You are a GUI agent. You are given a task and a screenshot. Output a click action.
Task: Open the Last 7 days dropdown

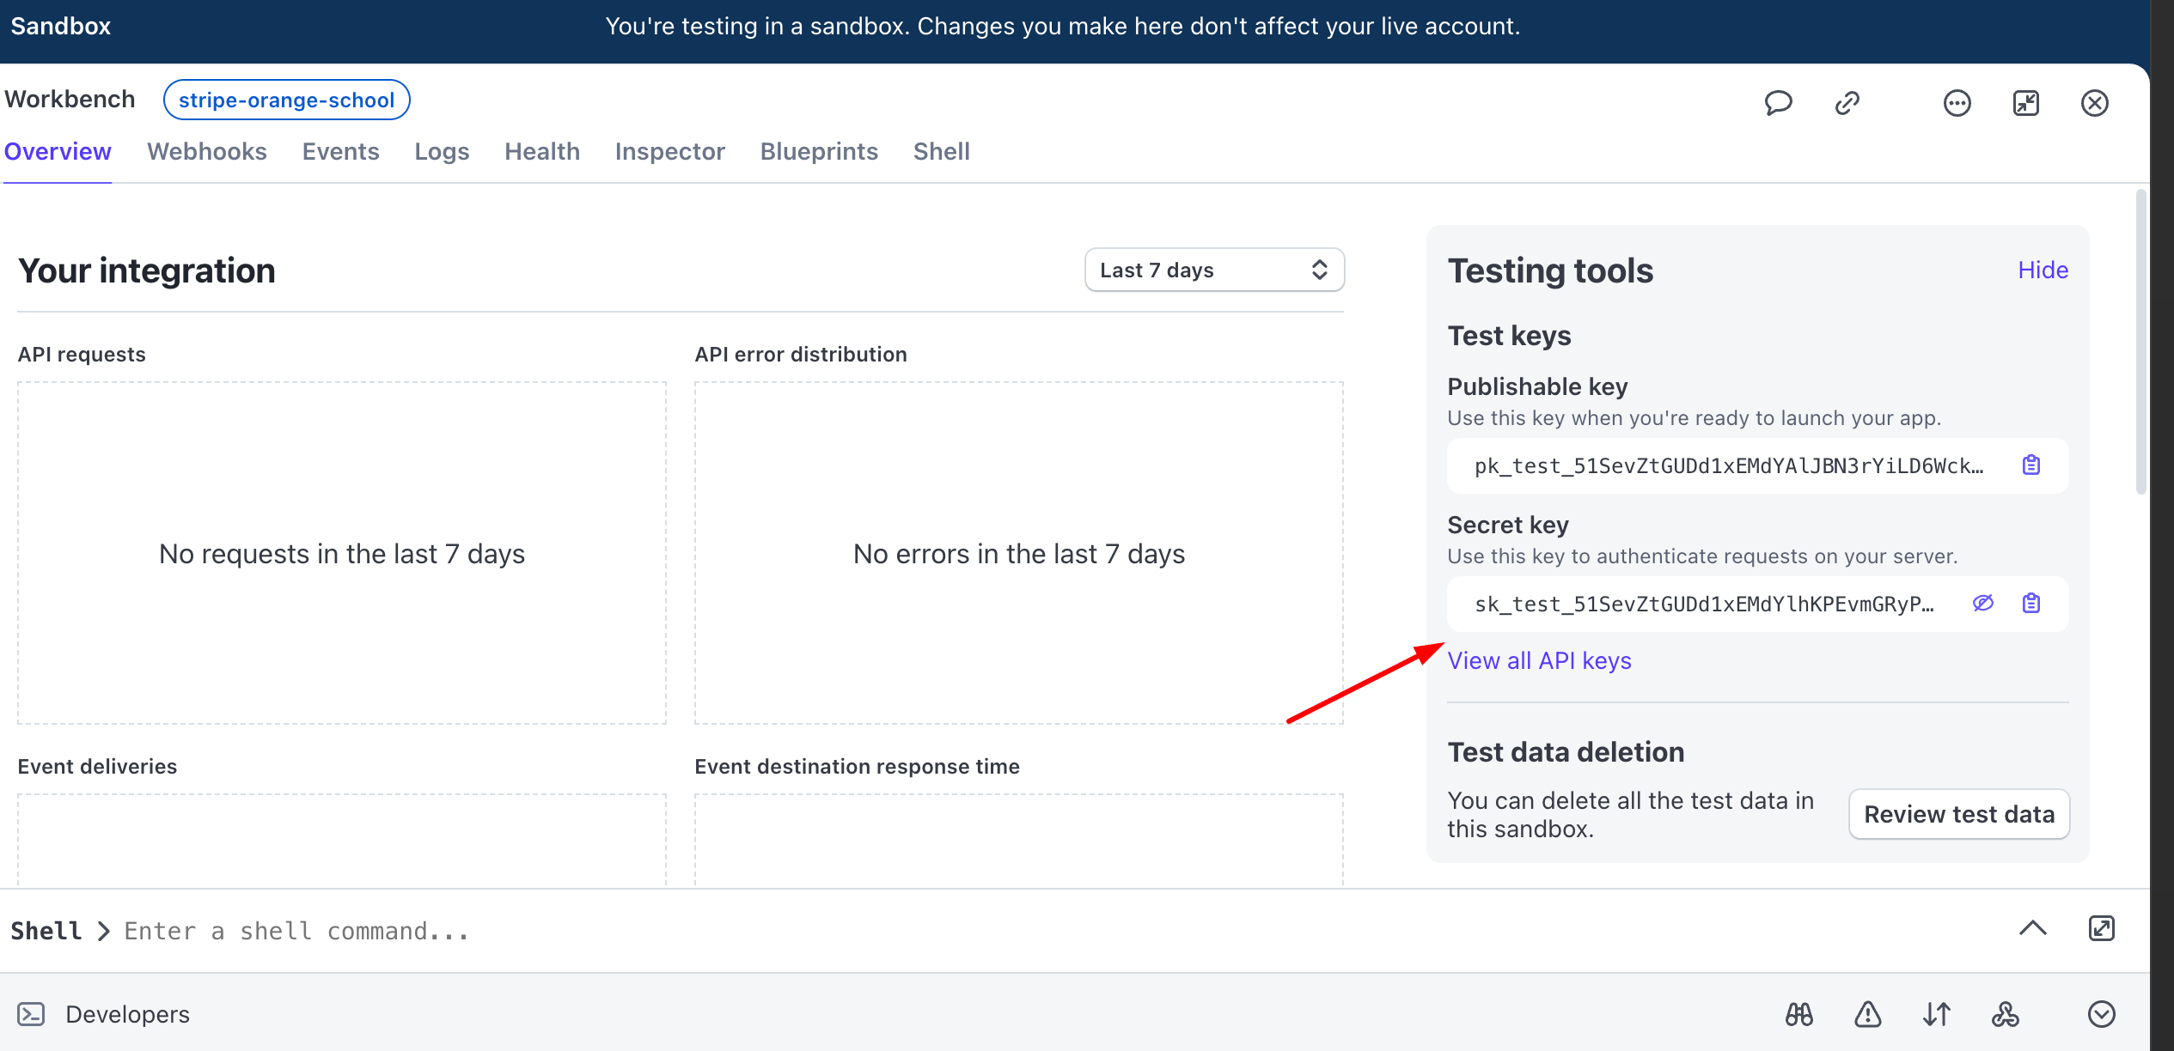pyautogui.click(x=1213, y=270)
